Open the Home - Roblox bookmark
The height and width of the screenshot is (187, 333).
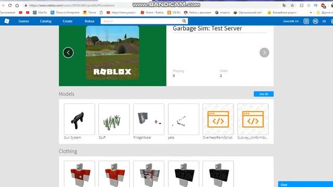tap(152, 12)
